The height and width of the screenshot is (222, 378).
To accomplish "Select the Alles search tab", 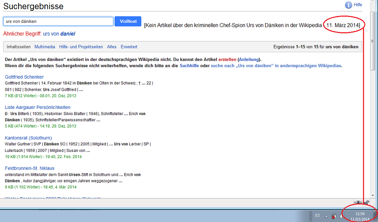I will (112, 47).
